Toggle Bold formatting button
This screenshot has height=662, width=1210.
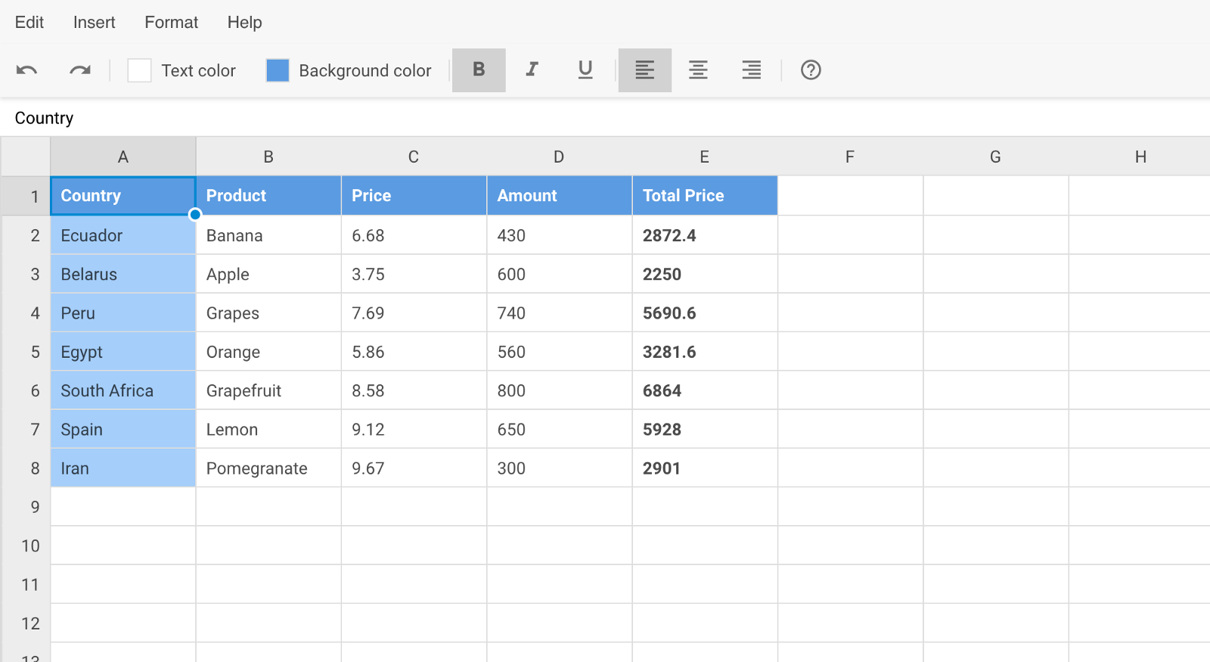479,70
